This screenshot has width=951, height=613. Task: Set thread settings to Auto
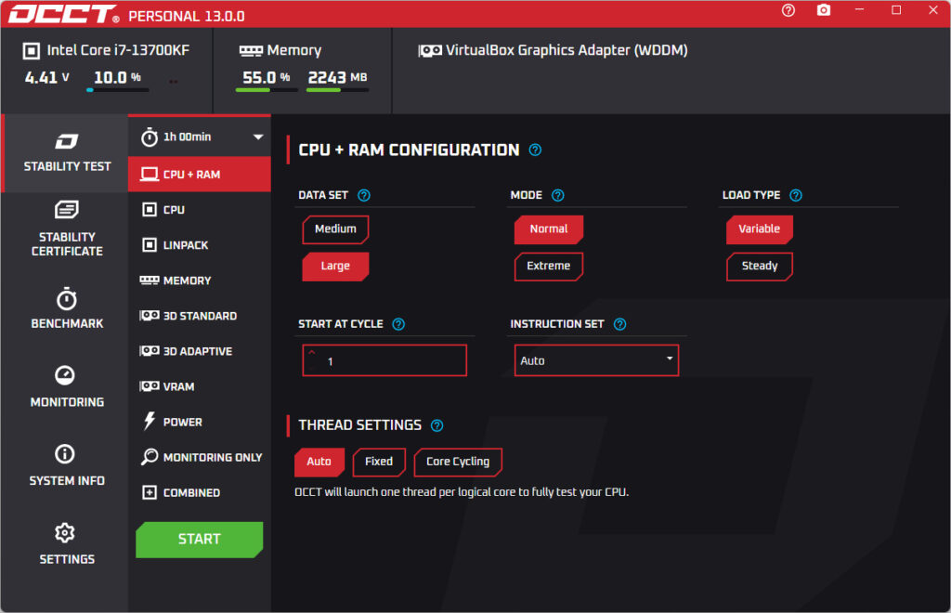pos(319,462)
